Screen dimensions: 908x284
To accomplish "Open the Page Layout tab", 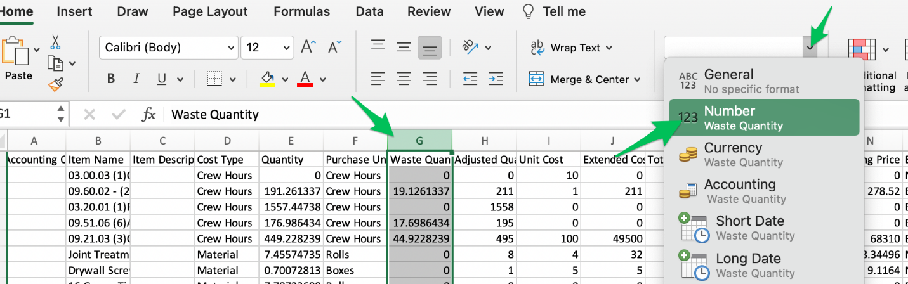I will [x=210, y=11].
